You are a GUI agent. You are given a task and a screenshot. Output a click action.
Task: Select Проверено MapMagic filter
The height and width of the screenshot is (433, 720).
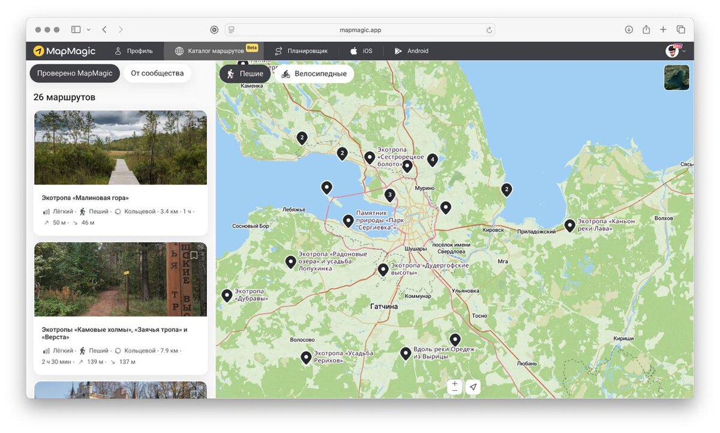click(74, 73)
